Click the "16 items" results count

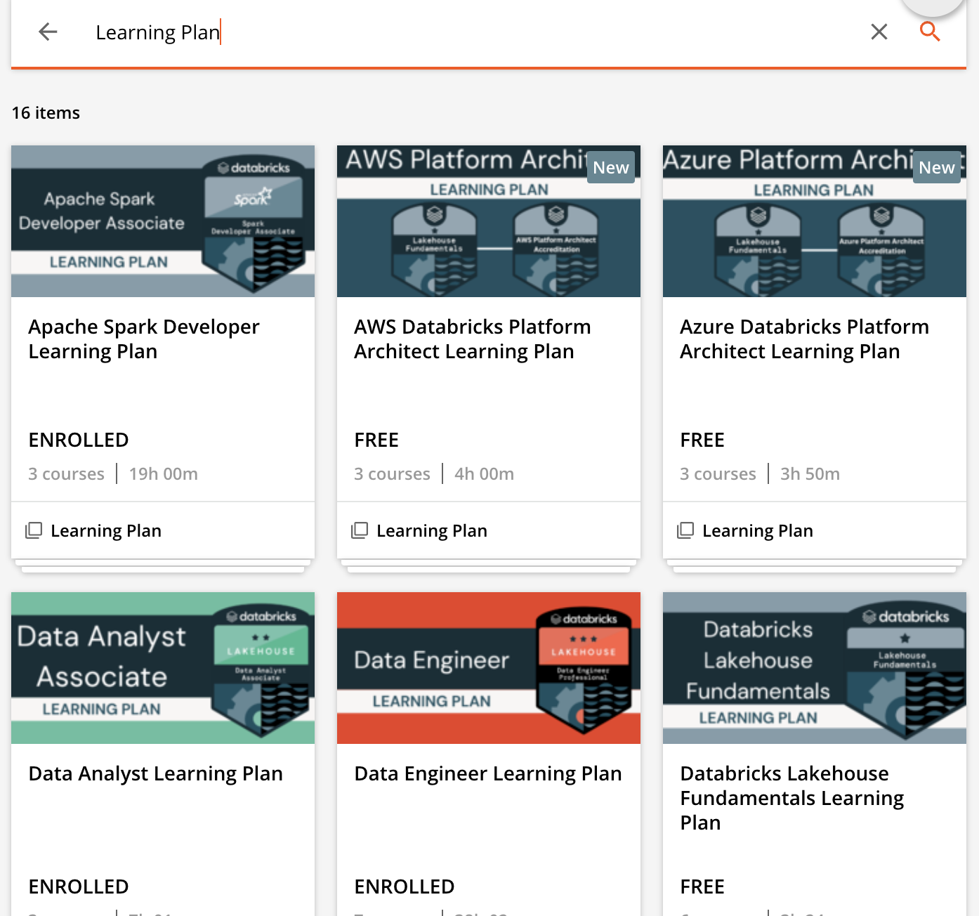tap(46, 113)
